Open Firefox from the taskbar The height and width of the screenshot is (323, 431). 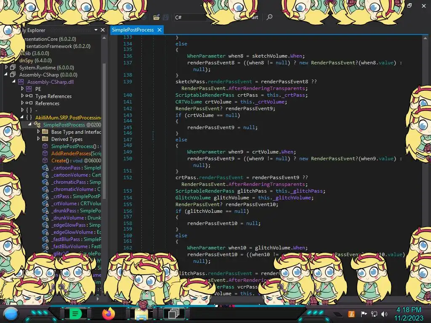click(109, 313)
